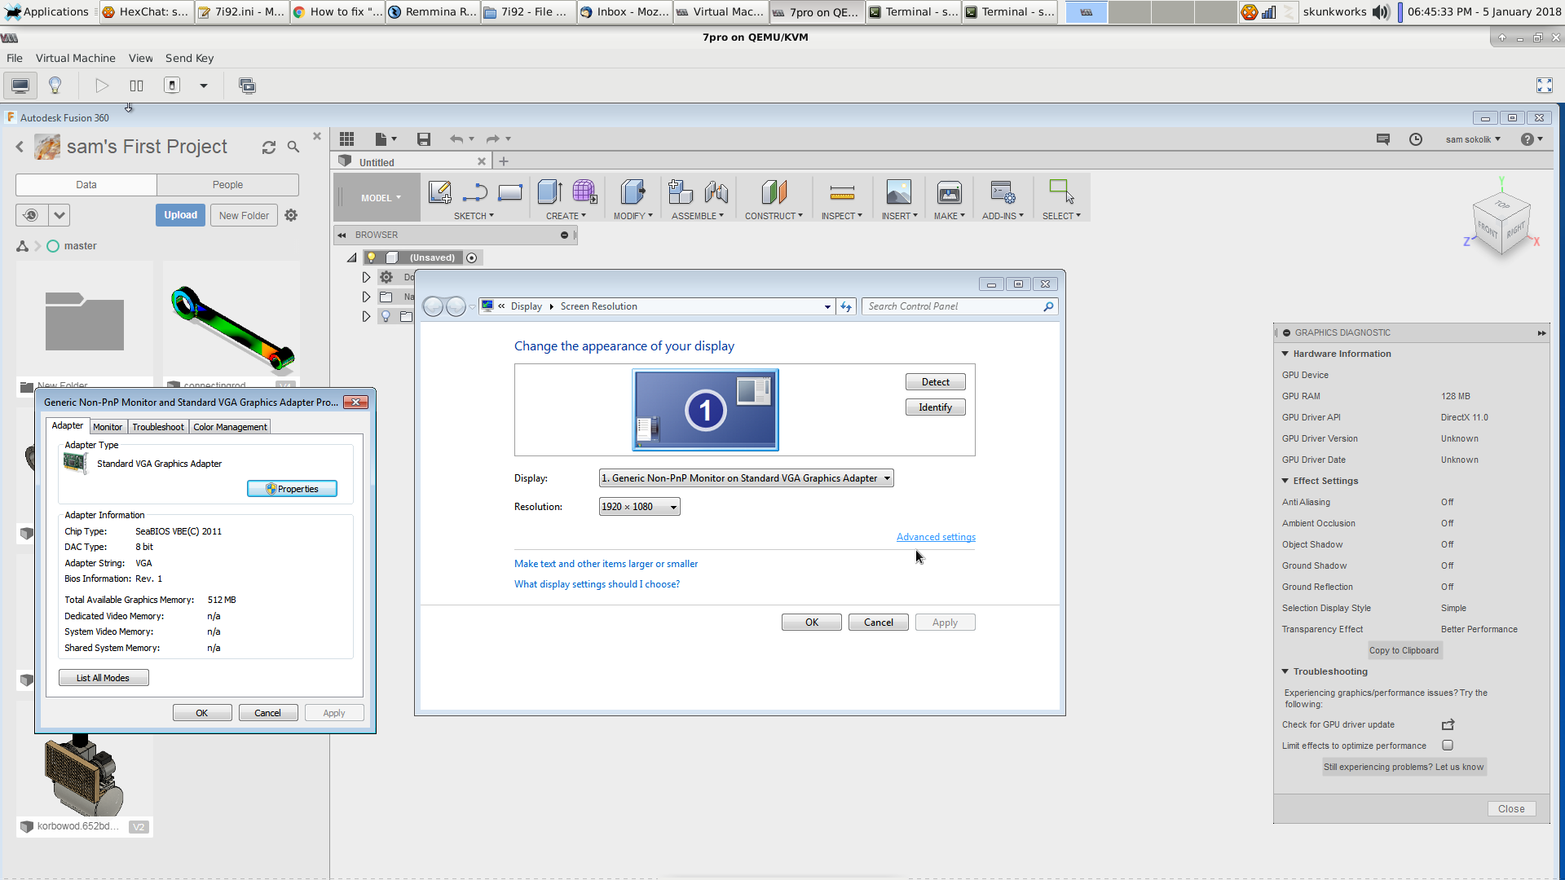Screen dimensions: 1565x880
Task: Open the Fusion 360 data panel grid icon
Action: (347, 139)
